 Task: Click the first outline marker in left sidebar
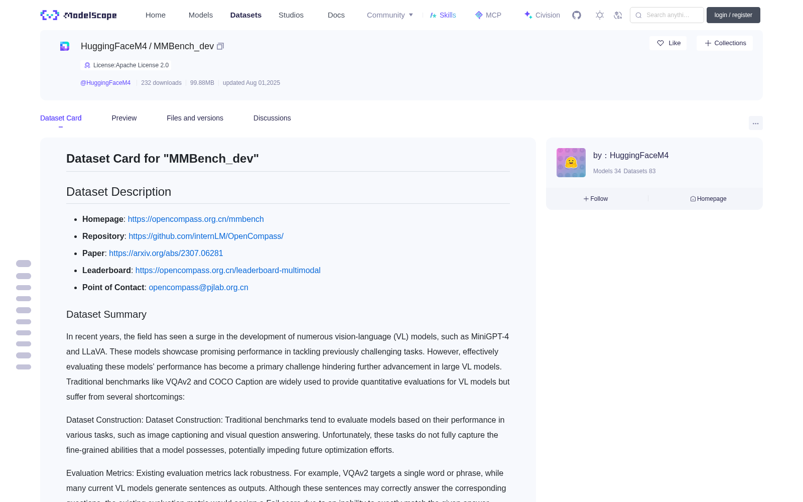coord(24,264)
